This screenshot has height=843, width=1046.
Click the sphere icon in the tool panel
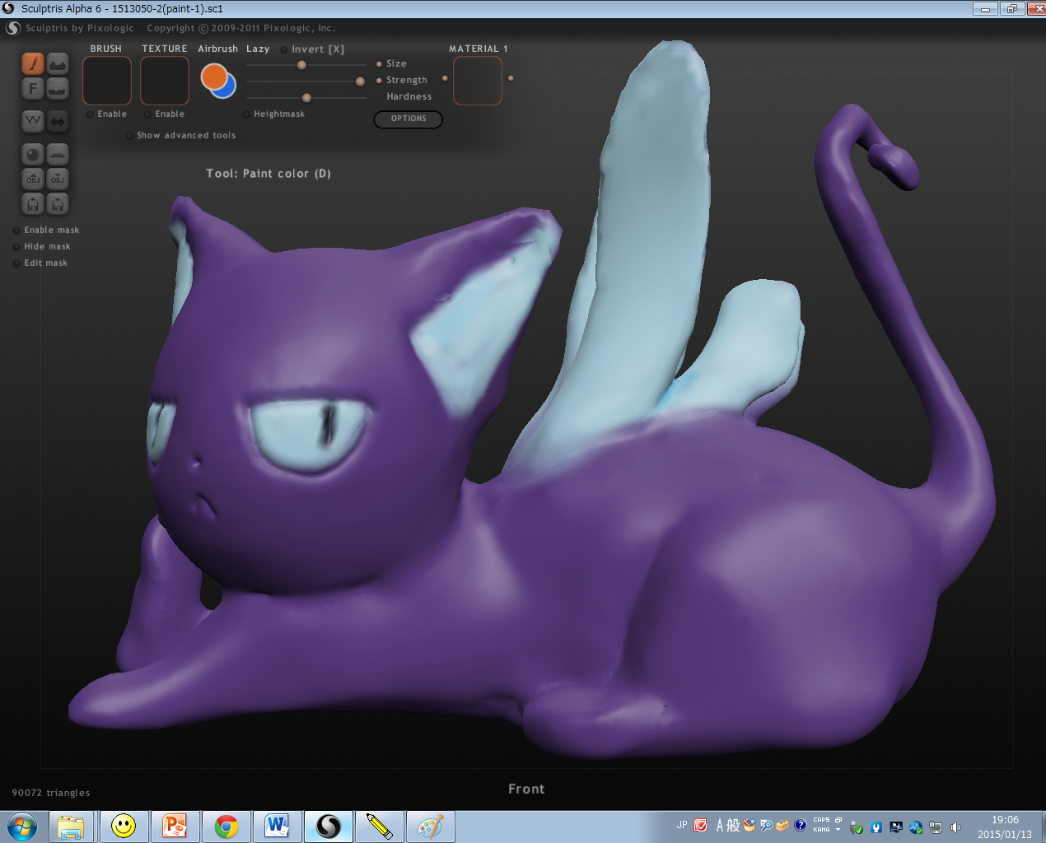[33, 154]
